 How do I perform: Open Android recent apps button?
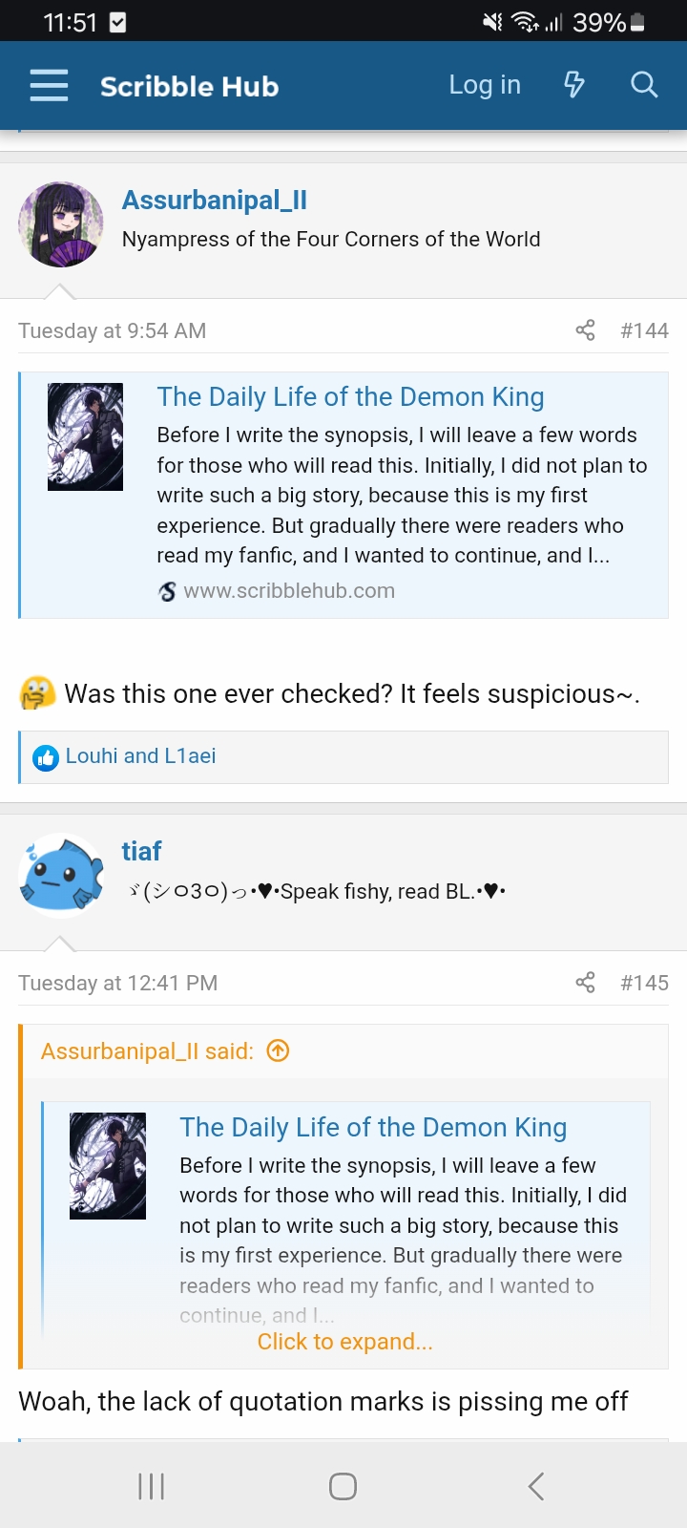(x=152, y=1486)
